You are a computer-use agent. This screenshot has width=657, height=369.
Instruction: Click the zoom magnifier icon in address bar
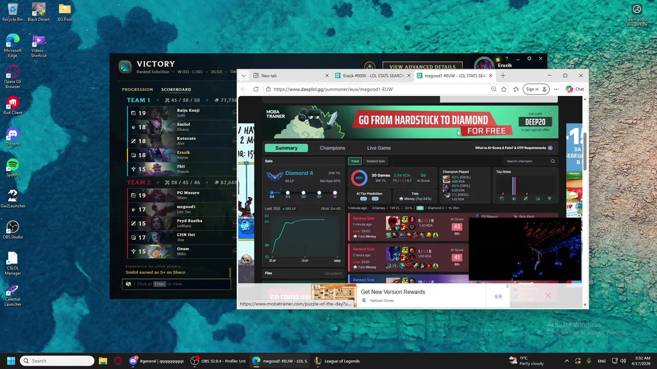[x=493, y=89]
